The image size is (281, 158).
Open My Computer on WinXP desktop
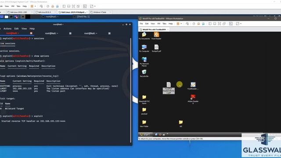(x=144, y=48)
